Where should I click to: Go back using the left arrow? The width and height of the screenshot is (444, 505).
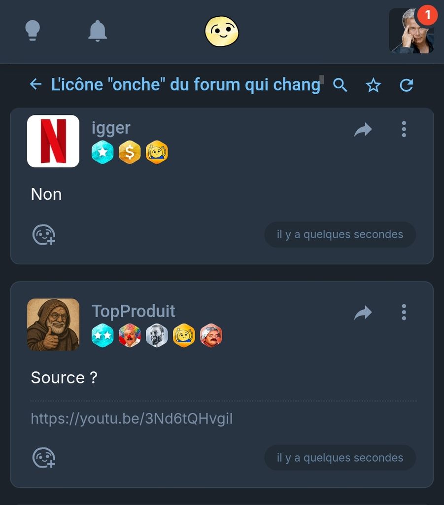coord(35,84)
